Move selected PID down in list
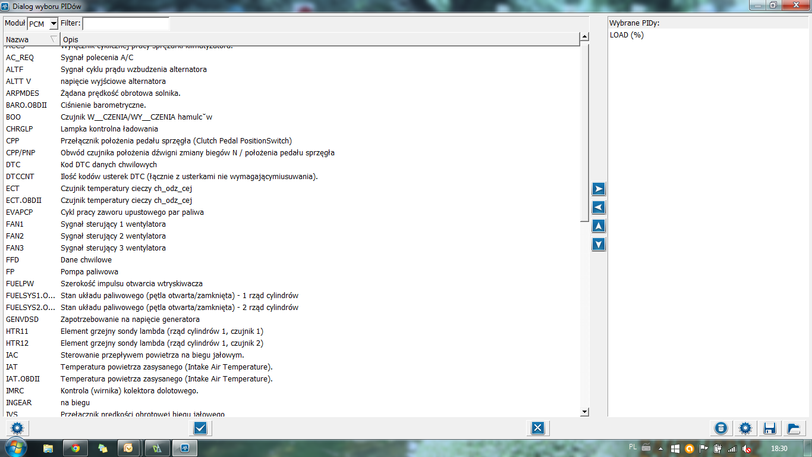The height and width of the screenshot is (457, 812). click(x=599, y=244)
